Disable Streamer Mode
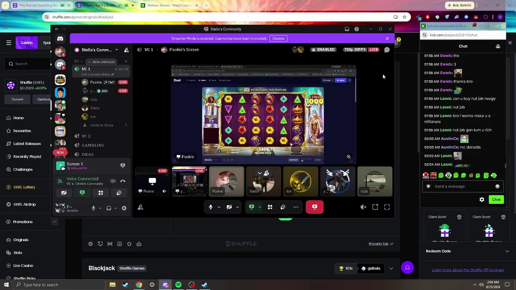The height and width of the screenshot is (290, 516). 278,38
